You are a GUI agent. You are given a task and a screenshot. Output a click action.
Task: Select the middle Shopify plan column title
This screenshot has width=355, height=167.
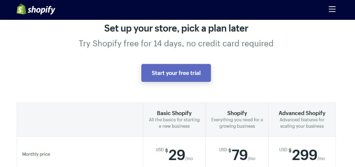(x=237, y=113)
